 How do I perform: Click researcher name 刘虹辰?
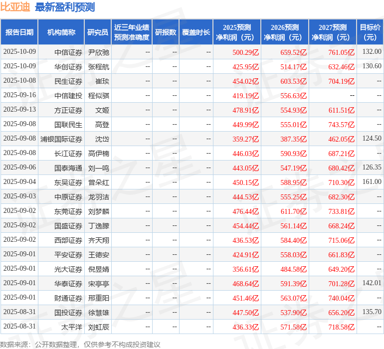[99, 327]
